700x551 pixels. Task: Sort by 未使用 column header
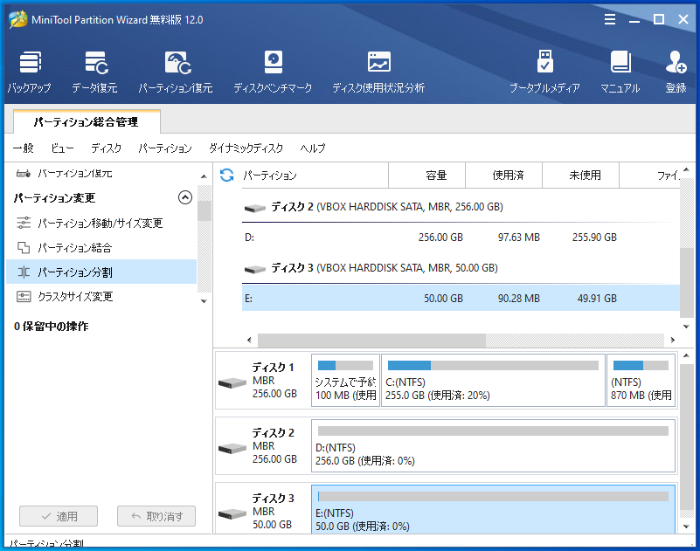click(581, 176)
